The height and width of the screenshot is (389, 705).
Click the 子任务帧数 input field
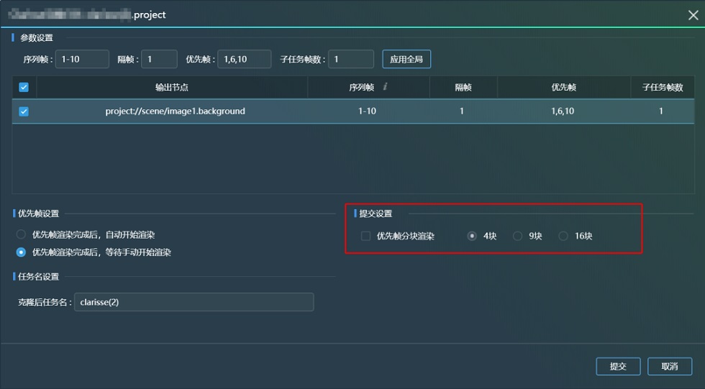tap(351, 59)
